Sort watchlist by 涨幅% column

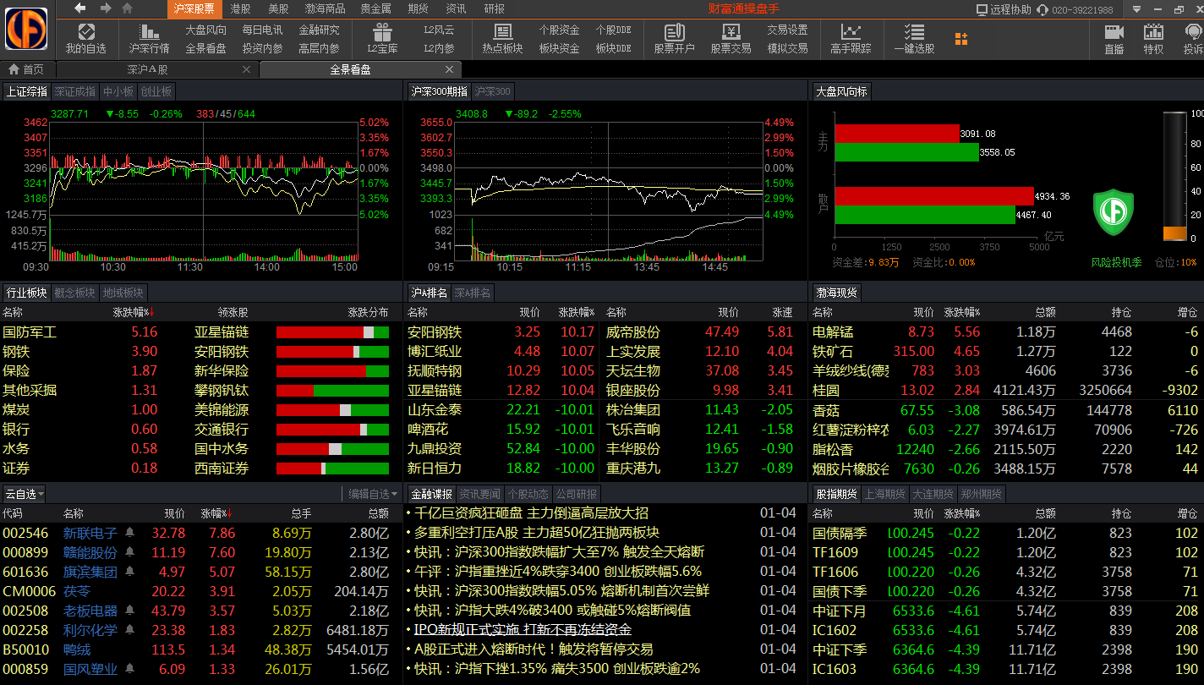point(216,513)
